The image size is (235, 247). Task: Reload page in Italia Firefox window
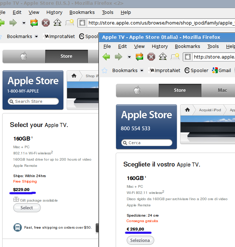139,57
